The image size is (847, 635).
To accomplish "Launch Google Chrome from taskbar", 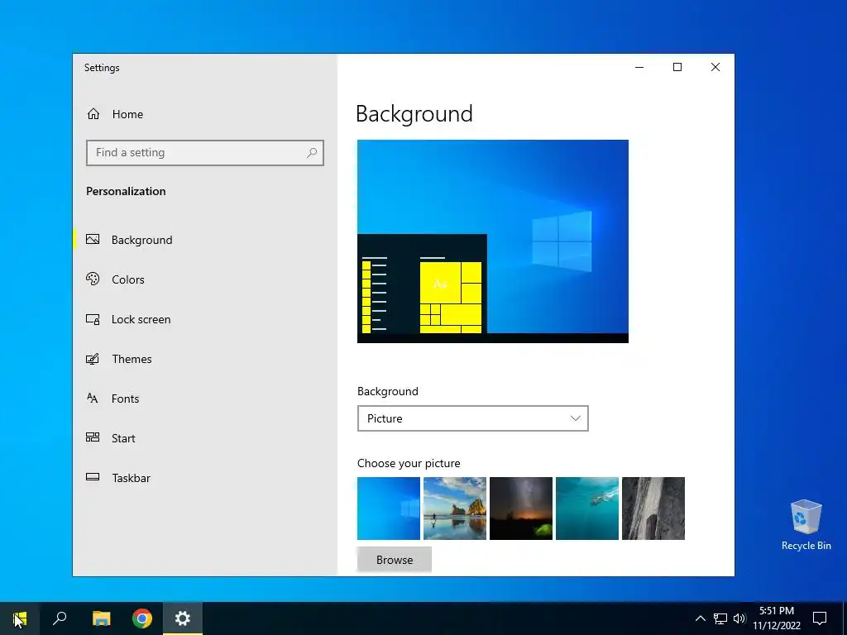I will (142, 618).
